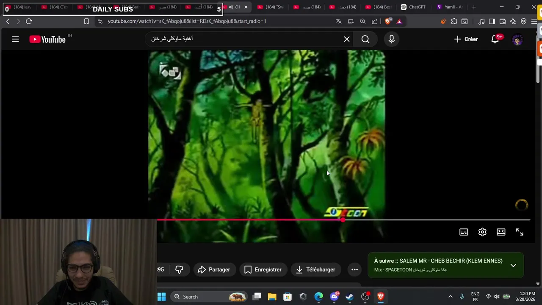542x305 pixels.
Task: Open Steam from taskbar
Action: [x=349, y=297]
